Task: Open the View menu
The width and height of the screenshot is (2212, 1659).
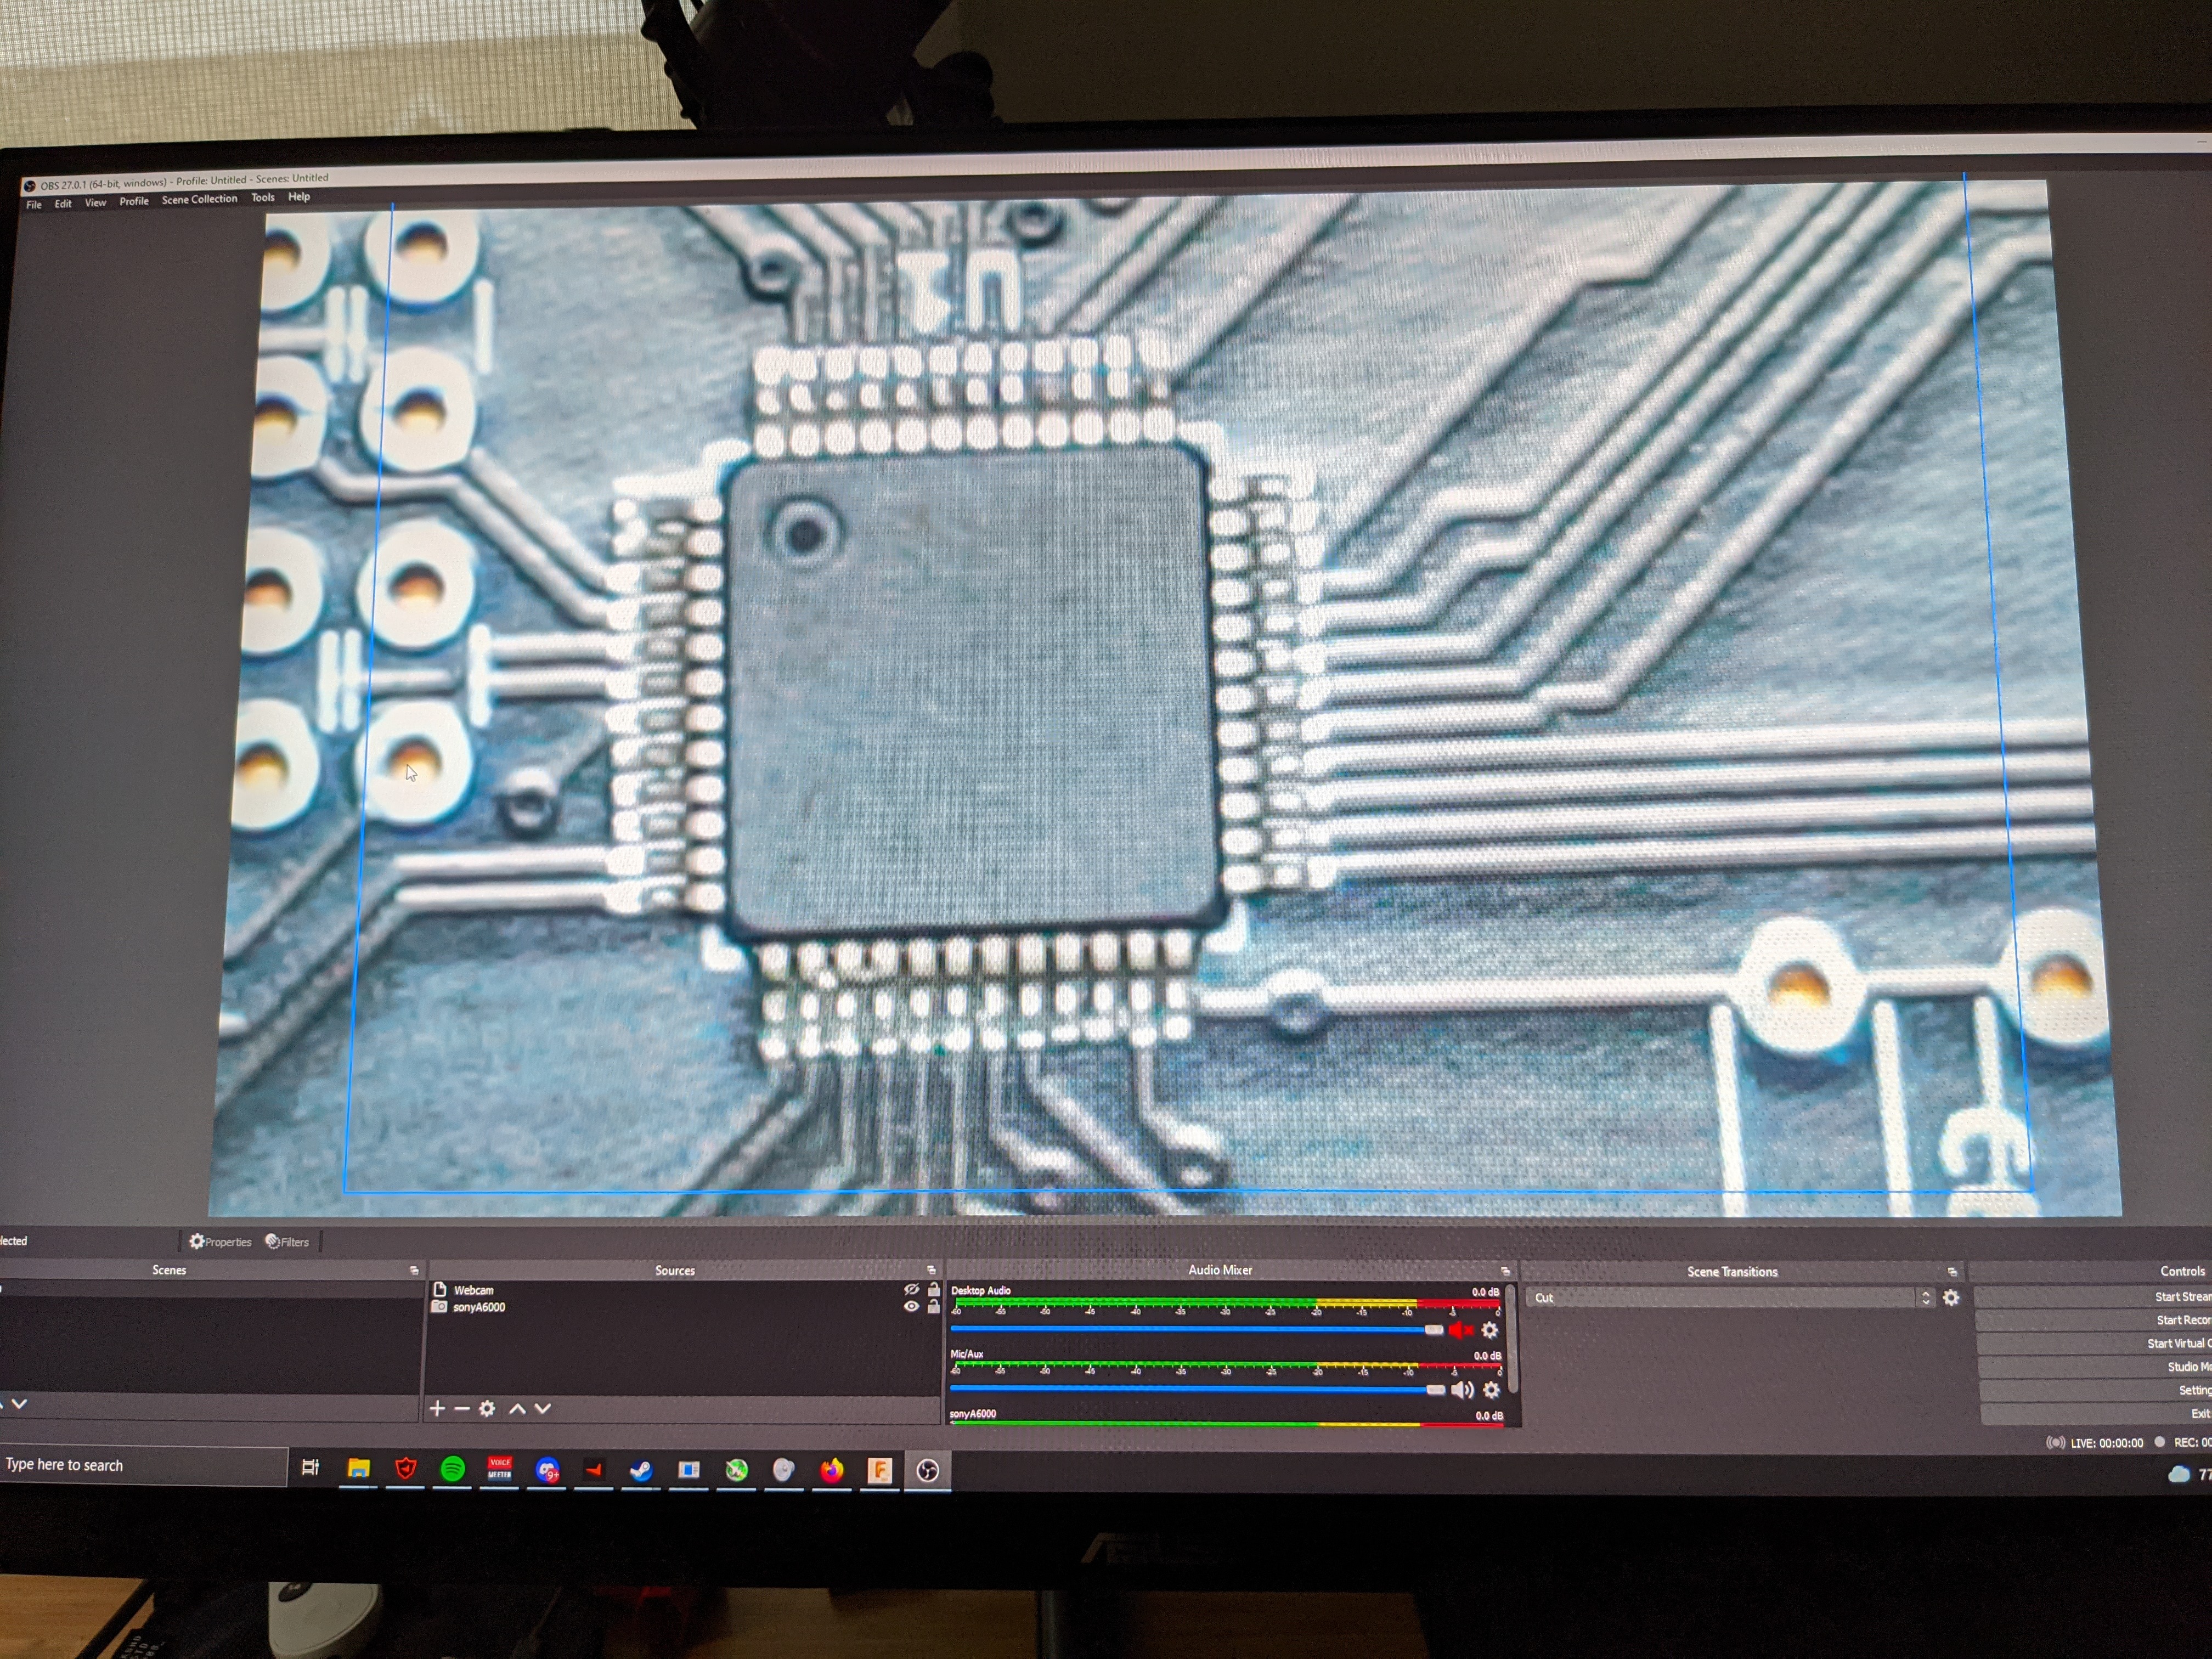Action: click(95, 202)
